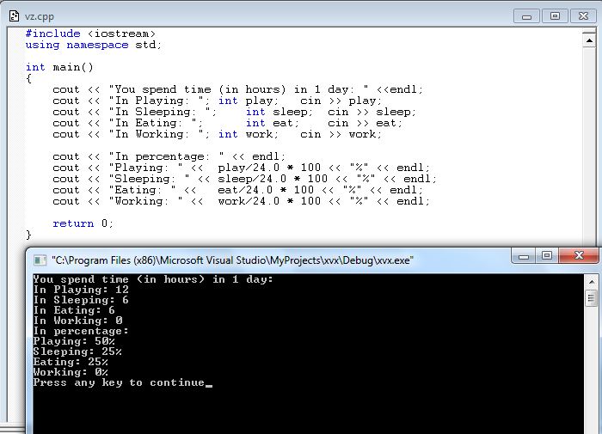Click console output 'In Sleeping: 6'
602x434 pixels.
tap(81, 300)
